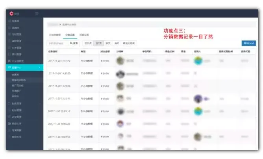Image resolution: width=263 pixels, height=159 pixels.
Task: Select the 直播间分销商 submenu entry
Action: [x=19, y=80]
